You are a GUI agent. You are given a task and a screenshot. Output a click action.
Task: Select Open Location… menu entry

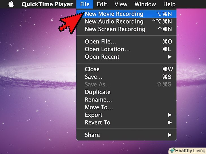[x=126, y=49]
